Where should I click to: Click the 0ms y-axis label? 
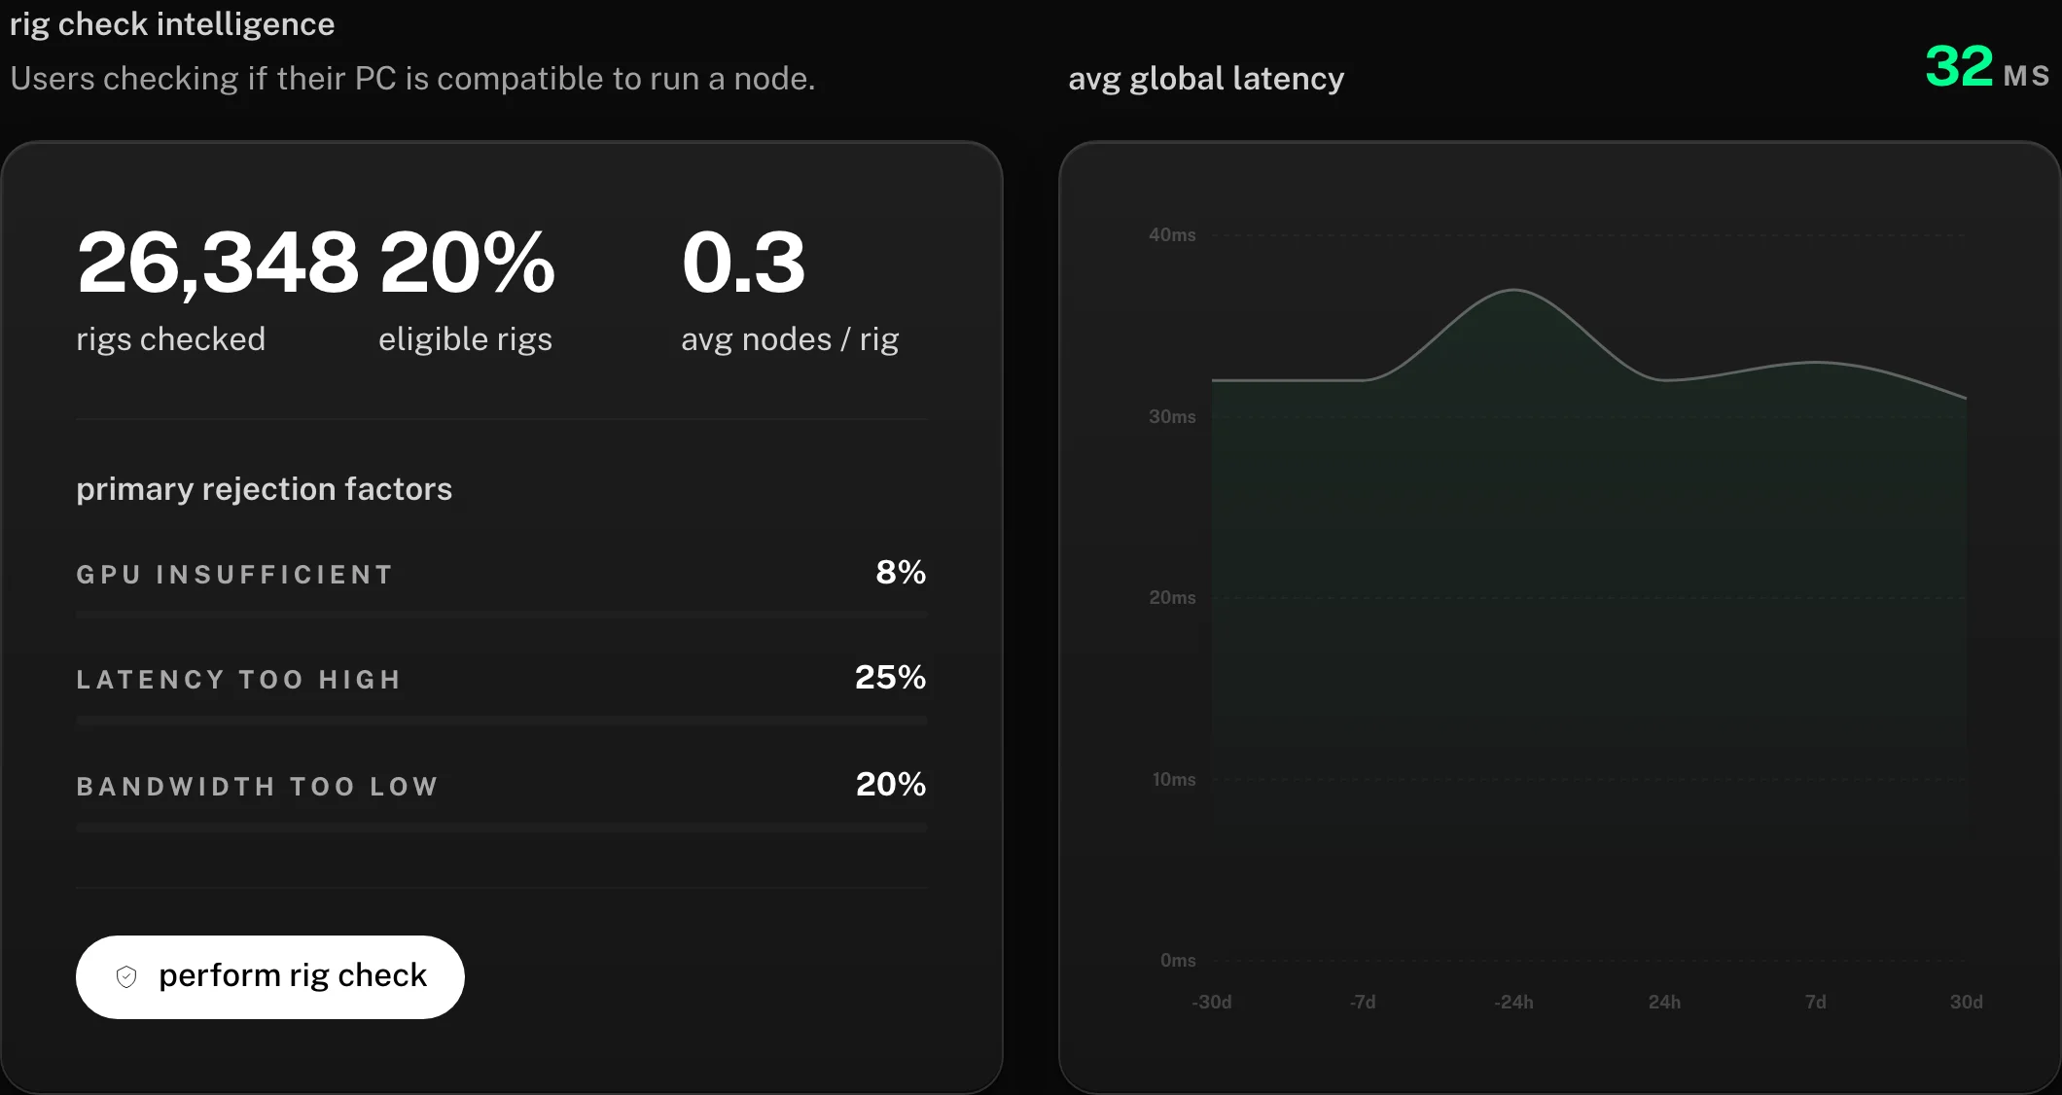pyautogui.click(x=1178, y=960)
